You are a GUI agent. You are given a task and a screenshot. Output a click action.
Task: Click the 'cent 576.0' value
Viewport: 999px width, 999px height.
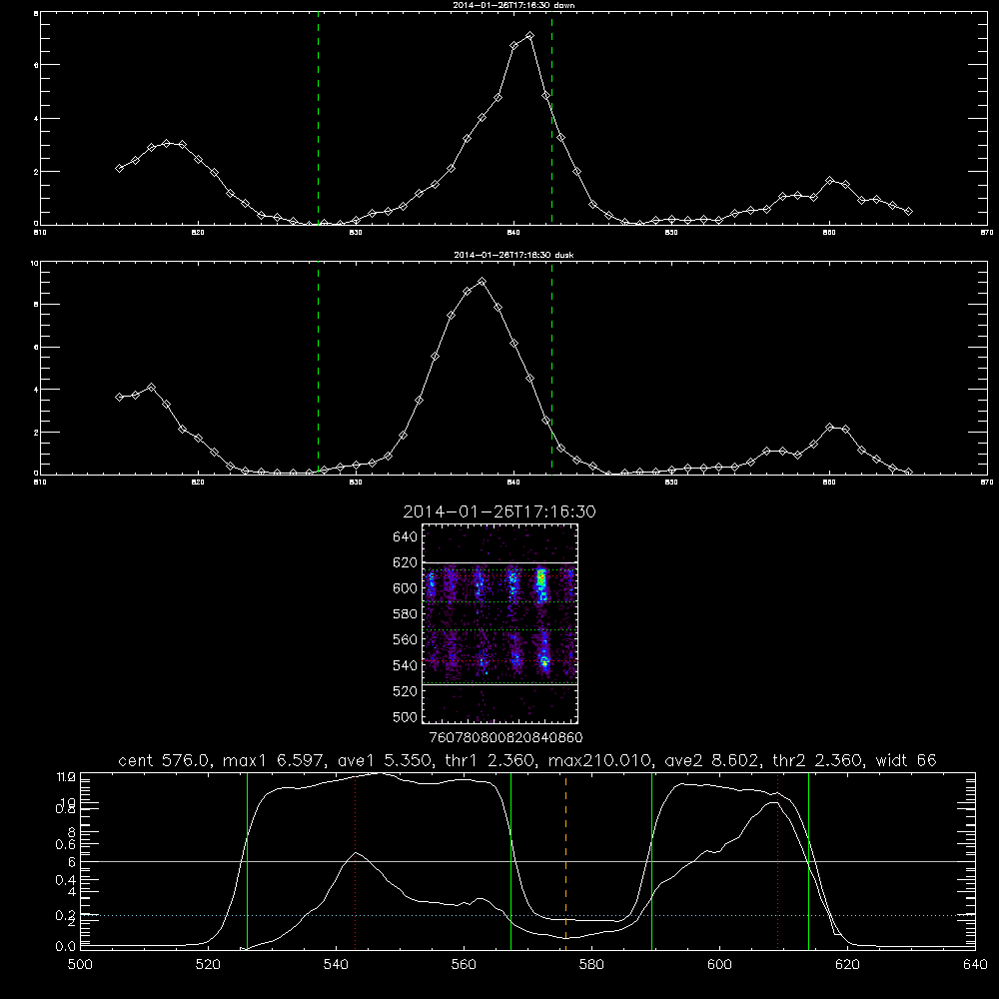pyautogui.click(x=164, y=760)
